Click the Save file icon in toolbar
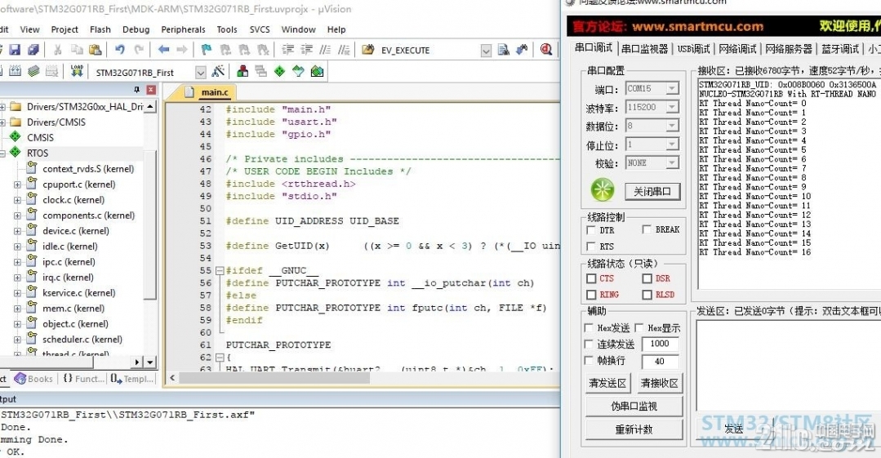The height and width of the screenshot is (458, 881). pos(15,50)
